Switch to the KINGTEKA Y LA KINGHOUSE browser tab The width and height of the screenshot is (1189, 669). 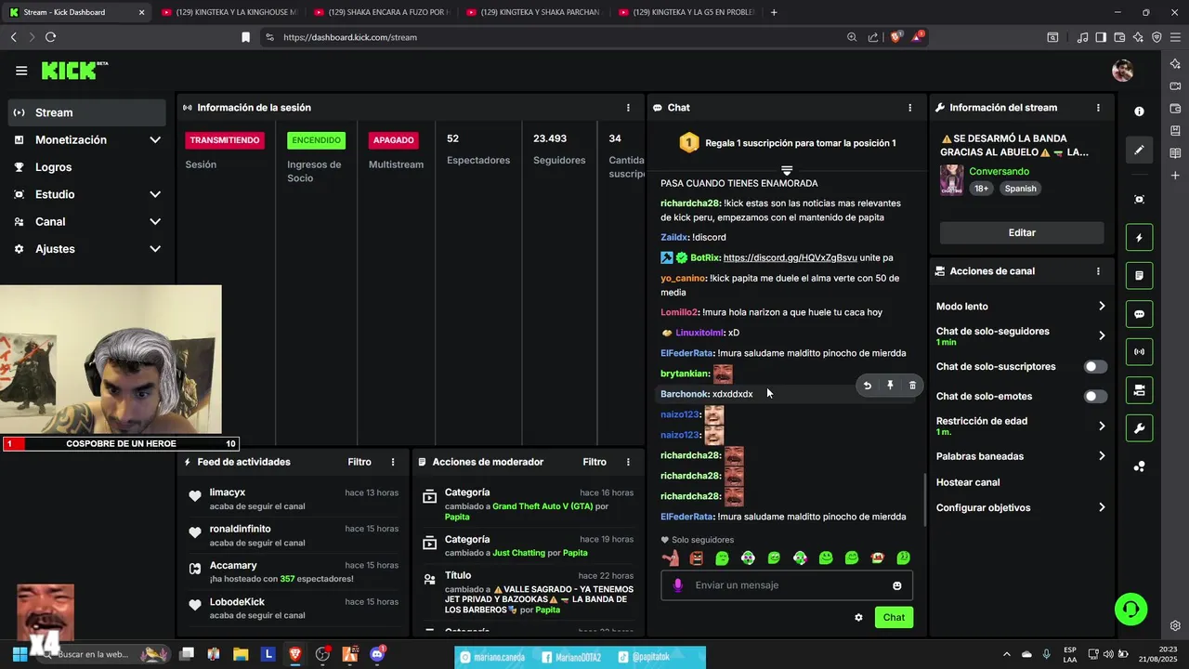[x=229, y=12]
